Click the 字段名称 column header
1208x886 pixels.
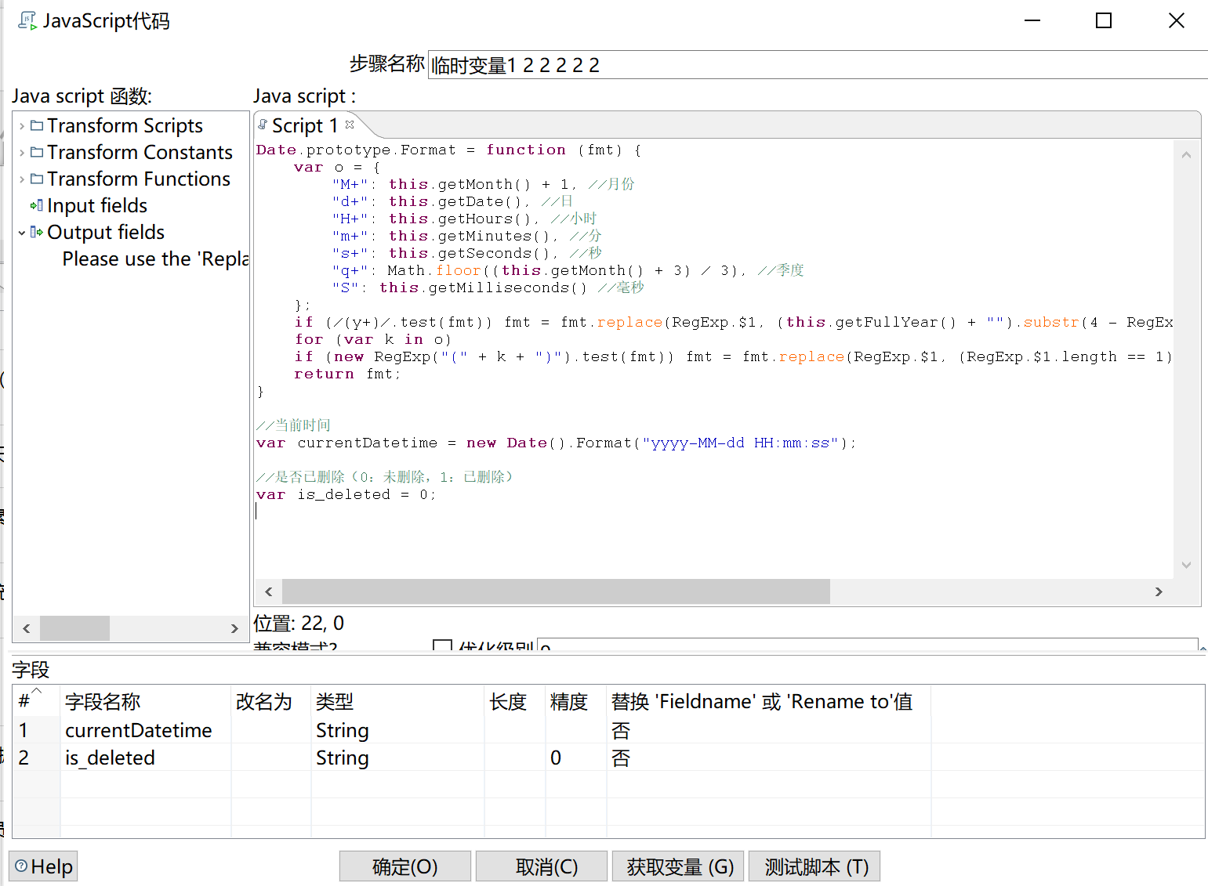pos(145,701)
